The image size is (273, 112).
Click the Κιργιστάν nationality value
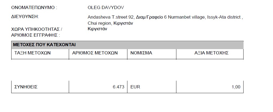(x=97, y=29)
